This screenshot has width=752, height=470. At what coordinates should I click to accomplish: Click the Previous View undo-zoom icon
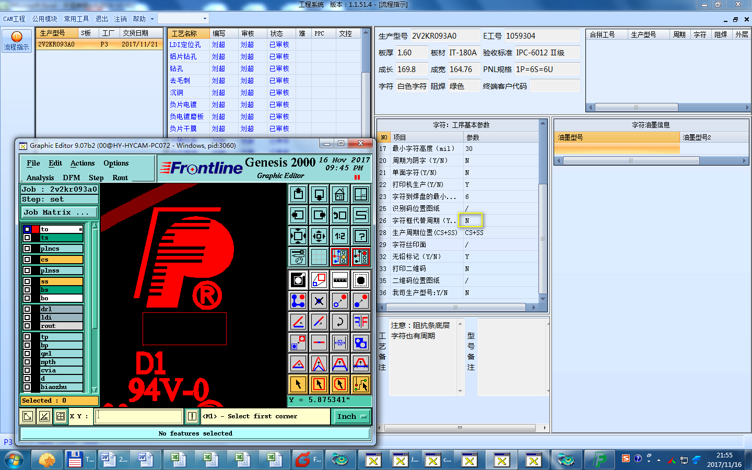pos(340,215)
